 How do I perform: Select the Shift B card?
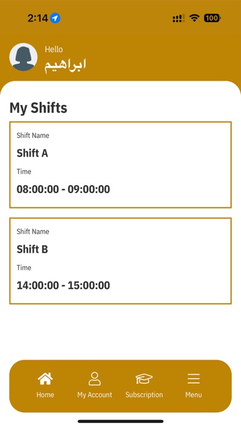120,261
